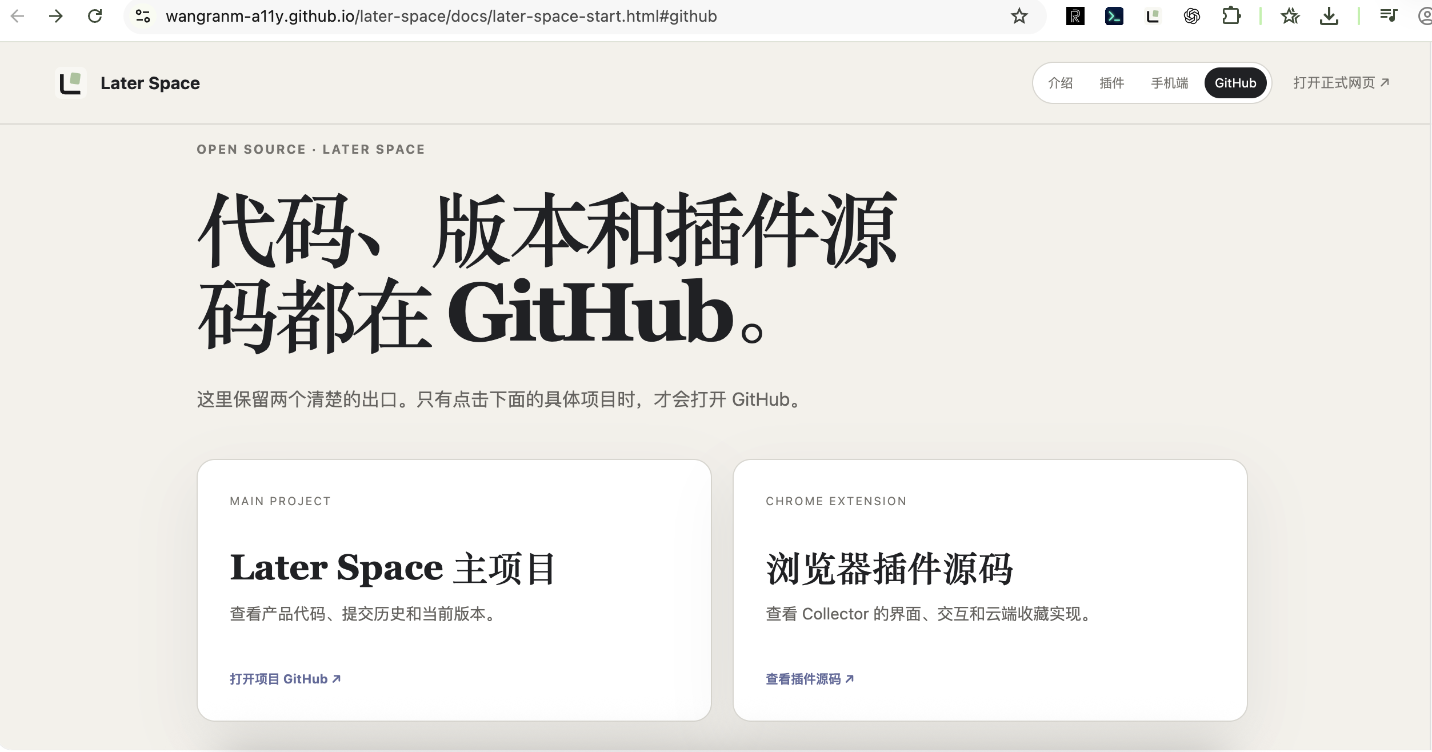The width and height of the screenshot is (1432, 752).
Task: Open the 打开项目 GitHub link
Action: click(285, 679)
